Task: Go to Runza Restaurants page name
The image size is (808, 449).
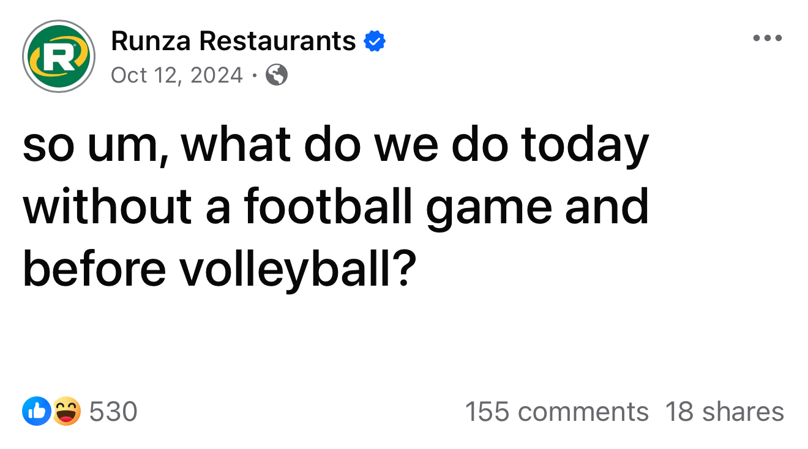Action: click(x=233, y=42)
